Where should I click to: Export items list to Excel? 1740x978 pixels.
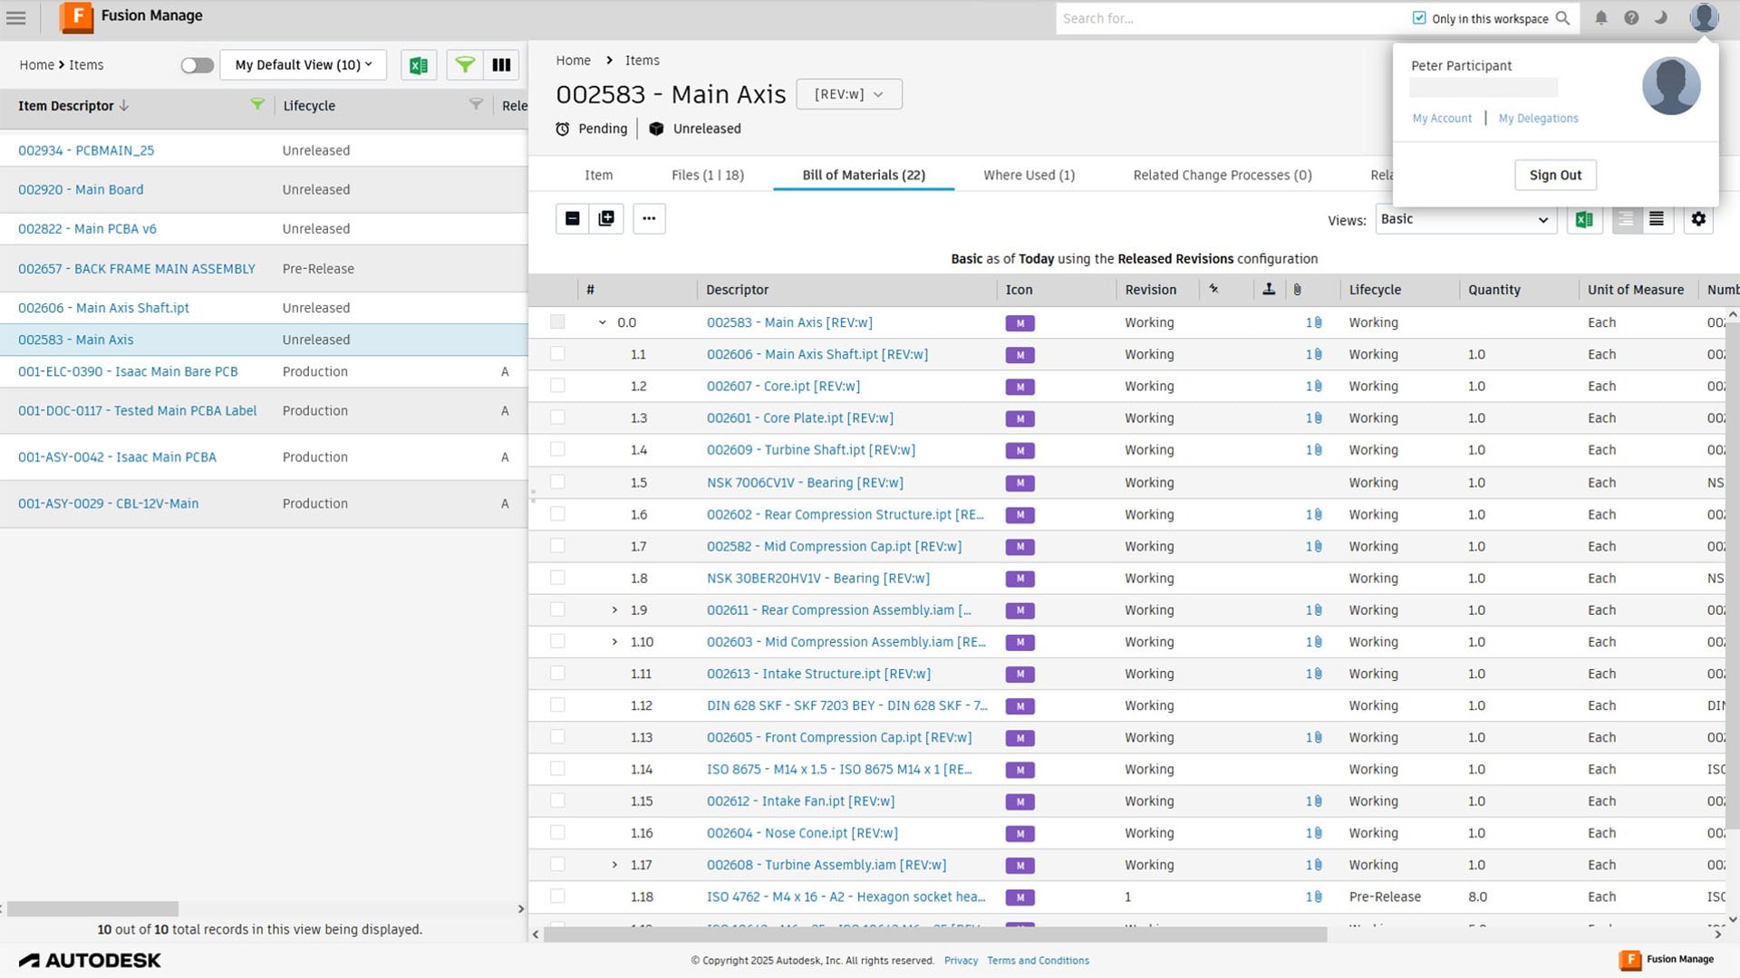[x=418, y=65]
